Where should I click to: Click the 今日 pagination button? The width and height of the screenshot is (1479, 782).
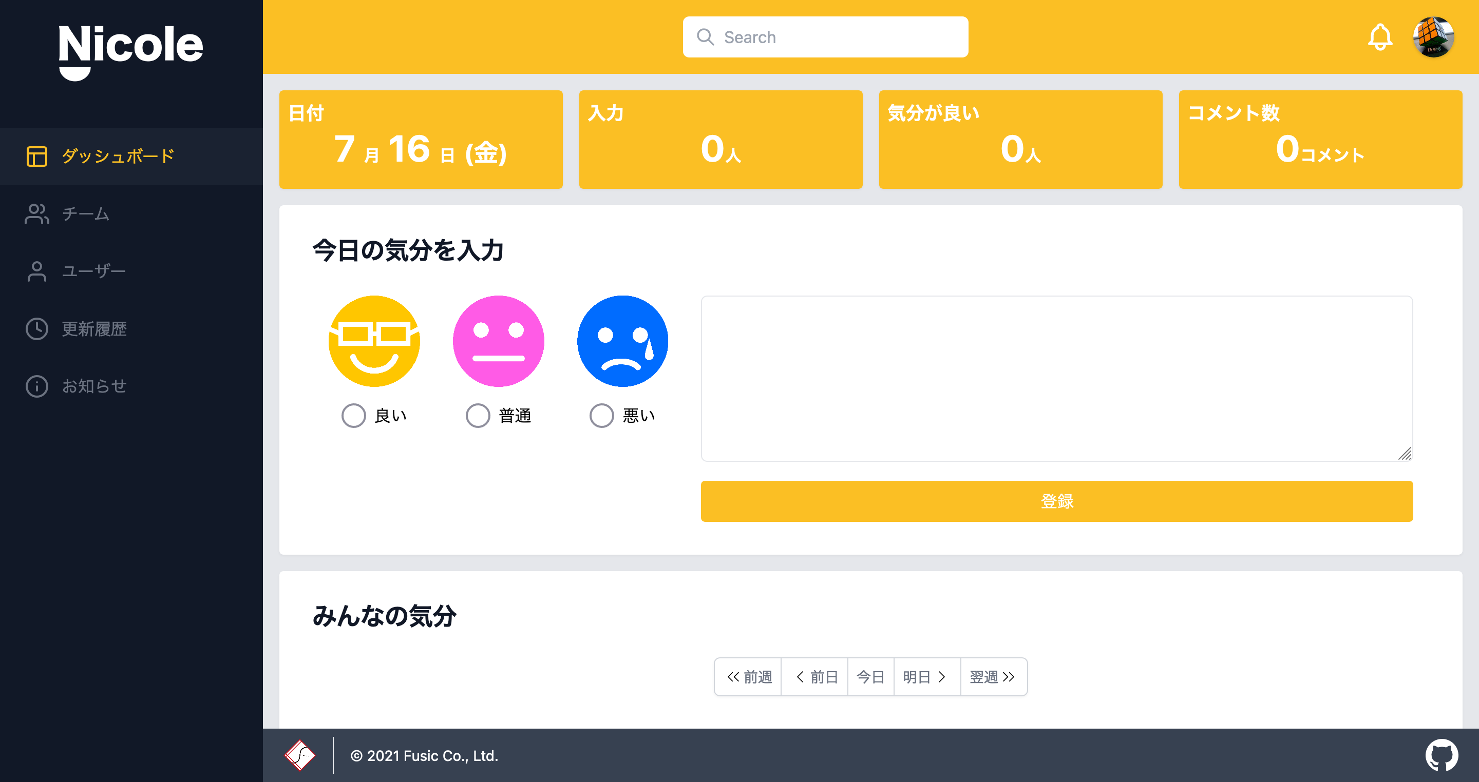point(870,677)
